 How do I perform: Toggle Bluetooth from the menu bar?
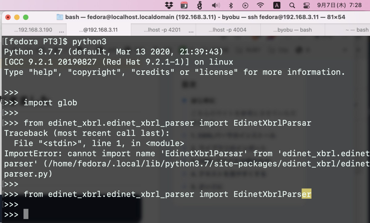tap(230, 5)
